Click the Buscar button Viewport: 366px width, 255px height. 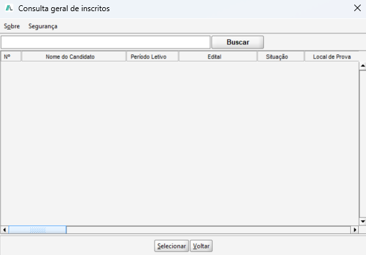coord(238,42)
